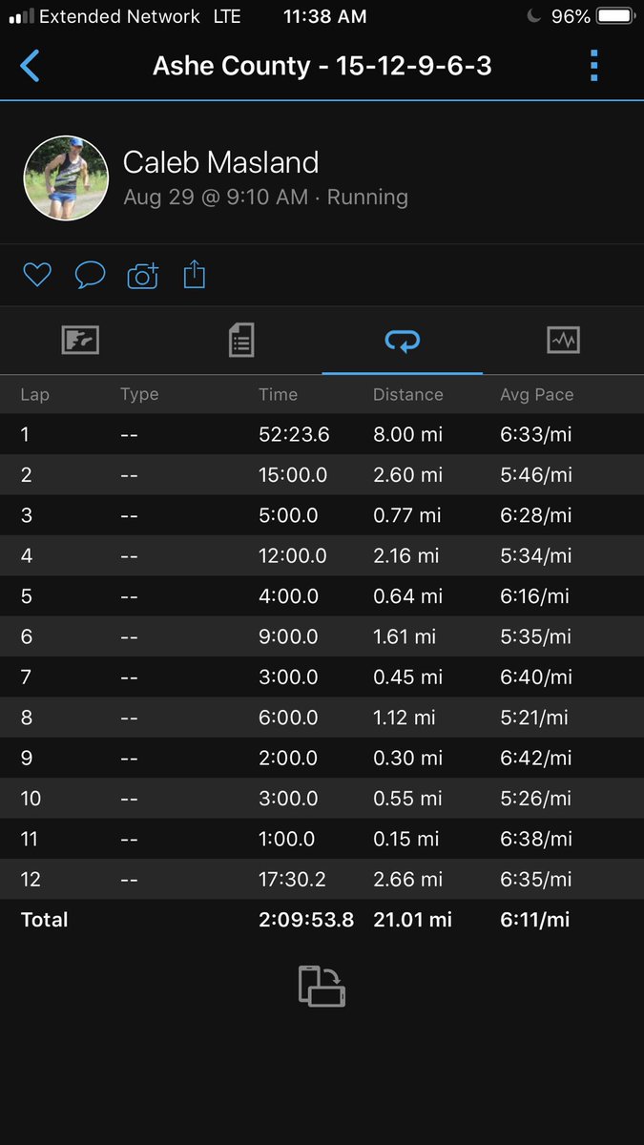Tap the Type column header

tap(139, 394)
